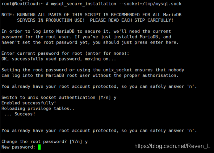214x153 pixels.
Task: Click the green cursor after New password
Action: point(39,147)
